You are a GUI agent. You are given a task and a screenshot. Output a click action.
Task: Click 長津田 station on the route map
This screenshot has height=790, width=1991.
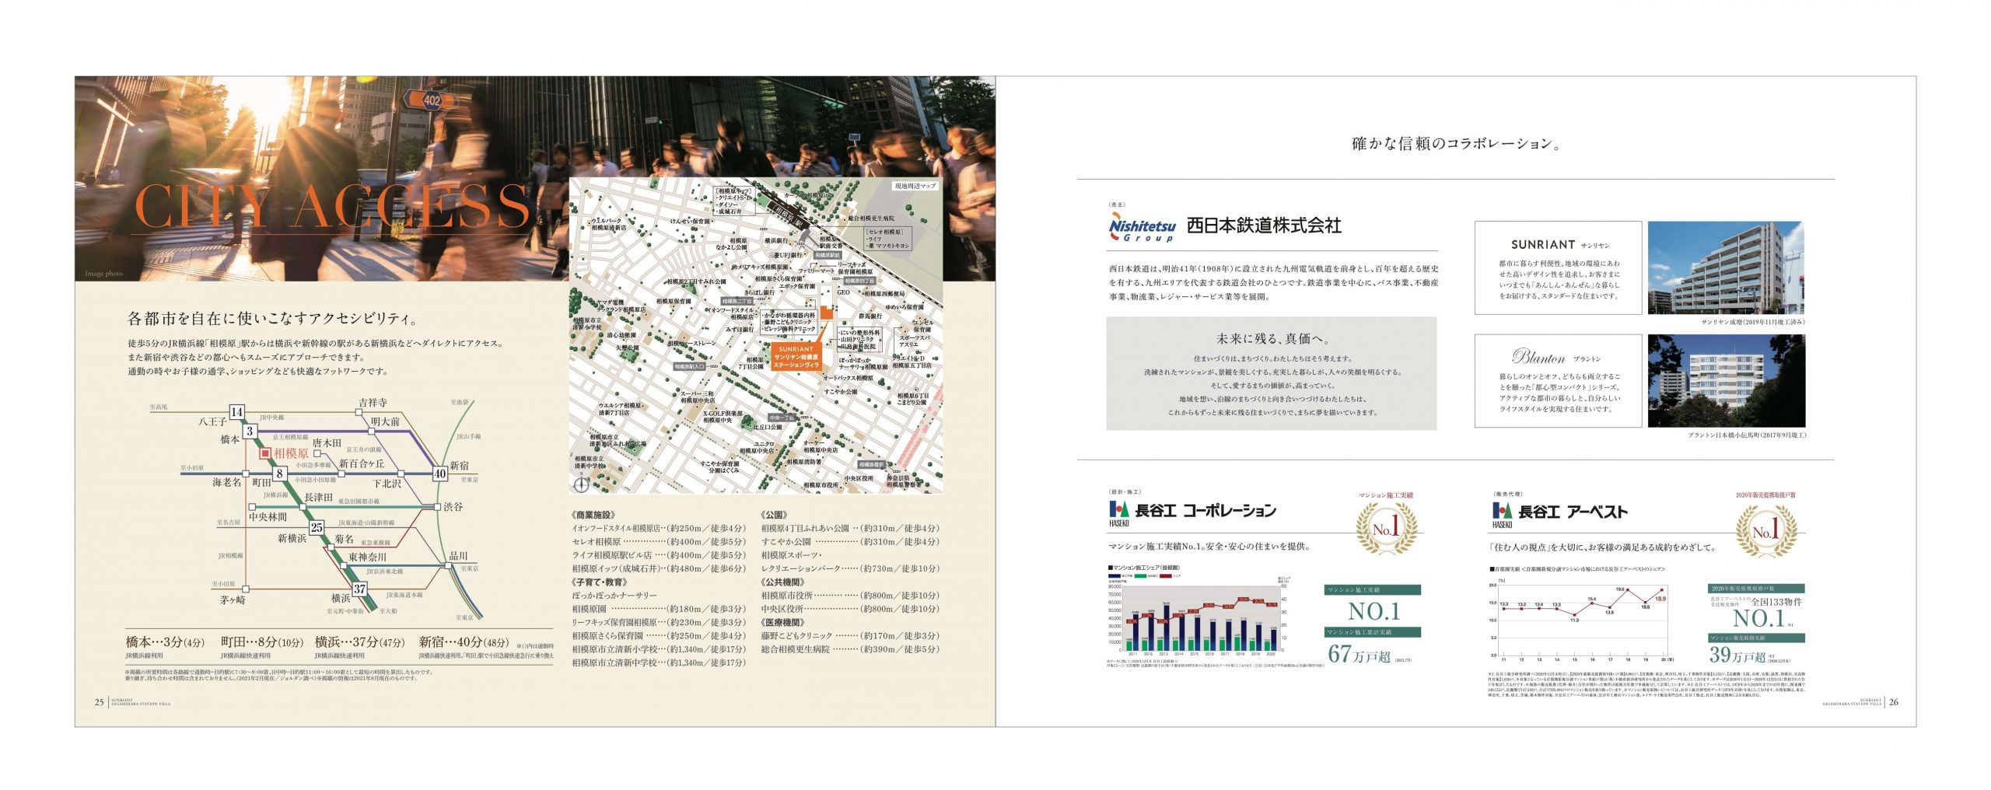(318, 497)
